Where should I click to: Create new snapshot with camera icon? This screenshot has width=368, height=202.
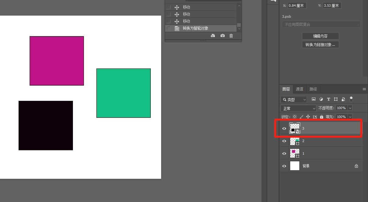(x=222, y=36)
